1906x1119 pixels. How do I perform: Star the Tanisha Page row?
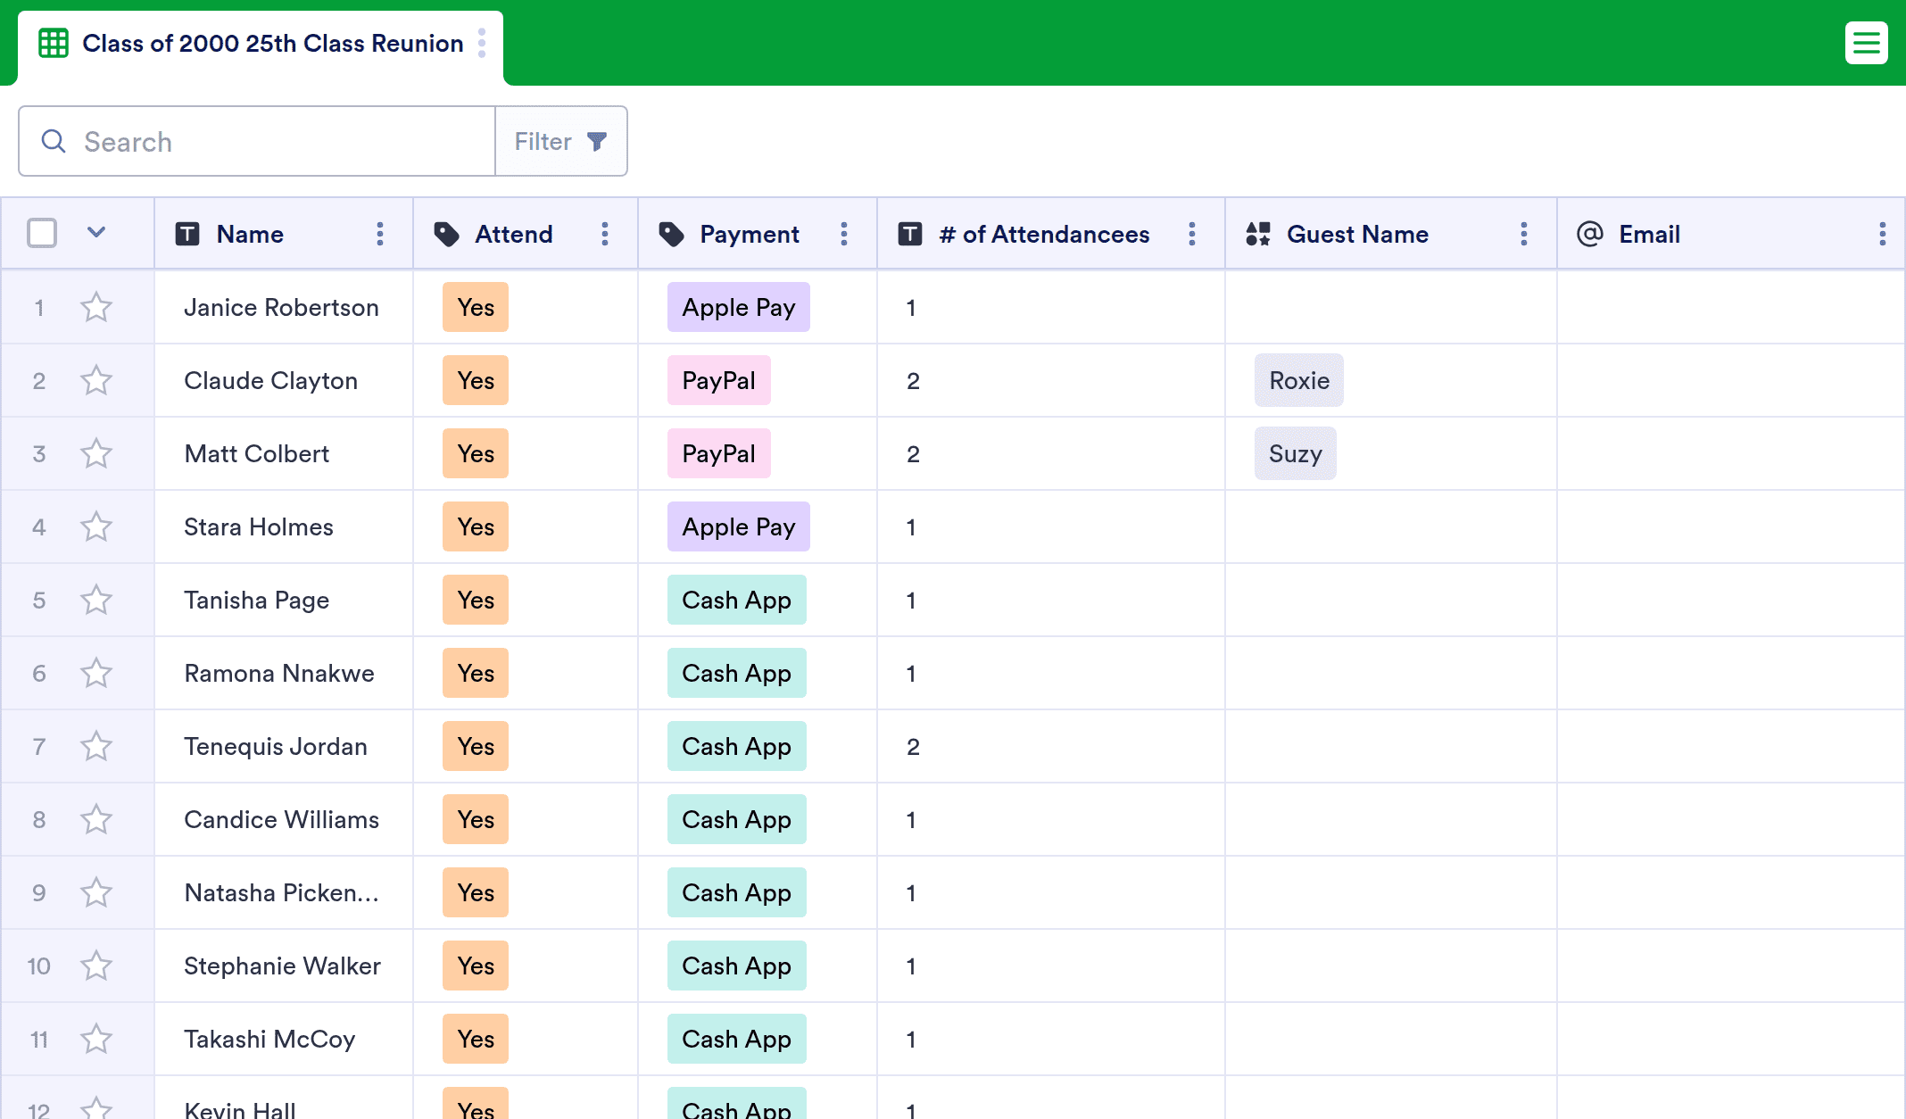[x=96, y=600]
